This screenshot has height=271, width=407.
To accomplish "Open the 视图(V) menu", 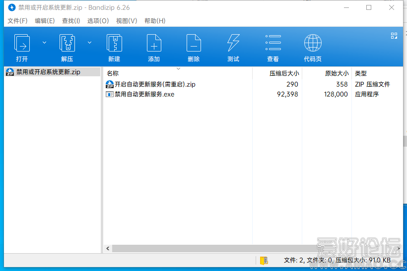I will (127, 21).
